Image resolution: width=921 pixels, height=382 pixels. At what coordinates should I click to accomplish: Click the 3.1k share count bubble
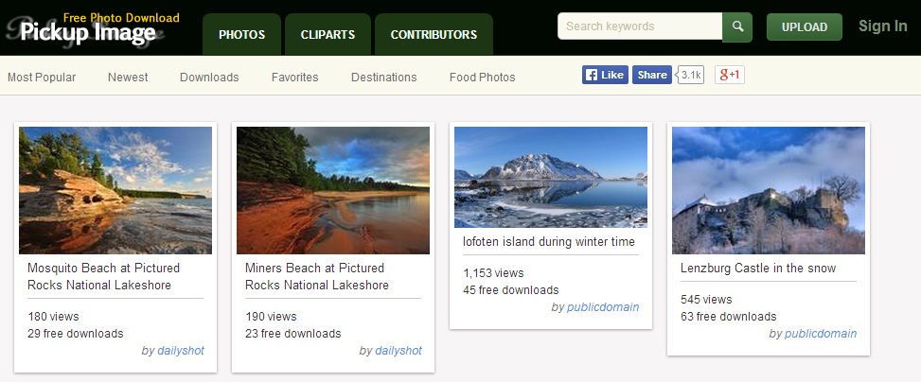691,75
